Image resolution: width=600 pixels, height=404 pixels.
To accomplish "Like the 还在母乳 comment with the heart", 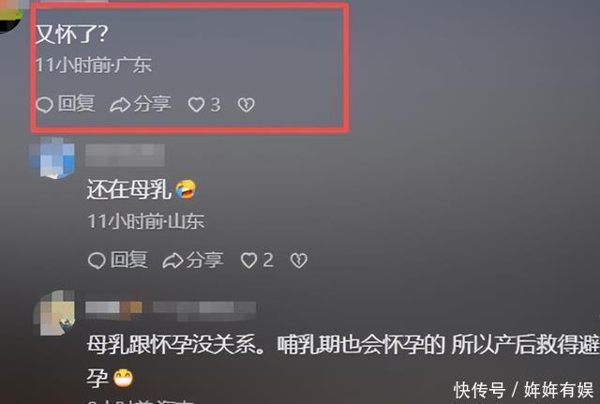I will coord(248,261).
